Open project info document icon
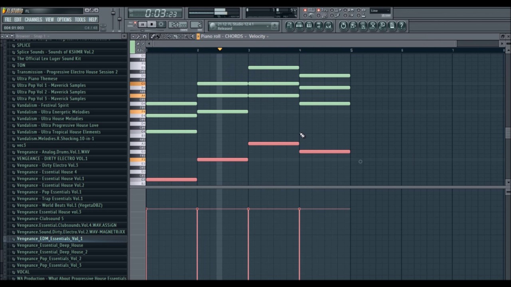This screenshot has height=287, width=511. pyautogui.click(x=392, y=26)
